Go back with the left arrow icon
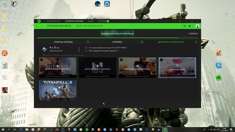Screen dimensions: 235x132 (37, 26)
